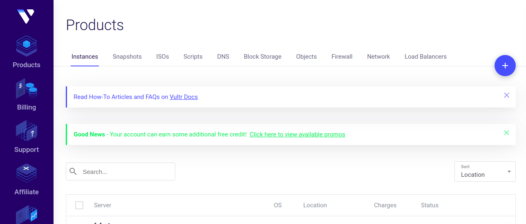This screenshot has width=526, height=224.
Task: Click the blue plus deploy button
Action: [505, 66]
